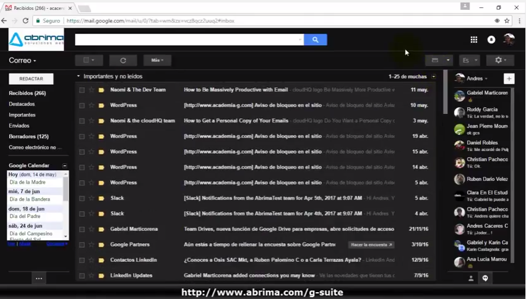Viewport: 526px width, 299px height.
Task: Select the Contactos LinkedIn email checkbox
Action: pyautogui.click(x=82, y=260)
